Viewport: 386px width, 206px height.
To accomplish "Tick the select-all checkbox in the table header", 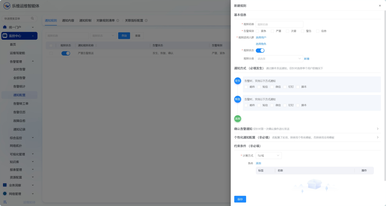I will 51,46.
